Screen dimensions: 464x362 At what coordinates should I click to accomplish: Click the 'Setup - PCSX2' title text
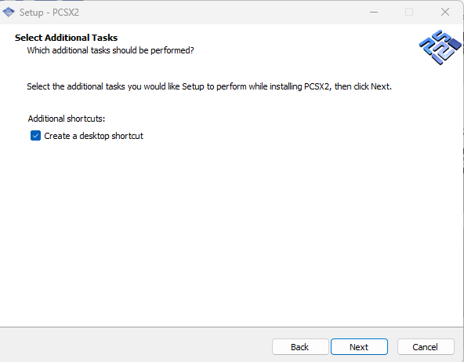tap(49, 13)
